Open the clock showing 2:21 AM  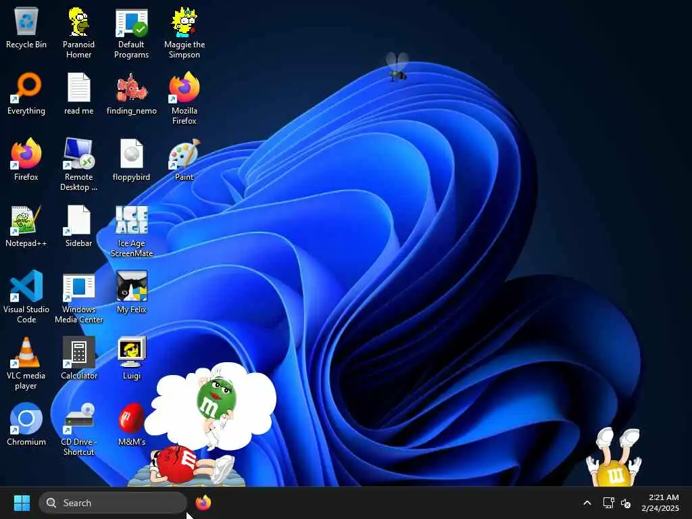pyautogui.click(x=660, y=503)
